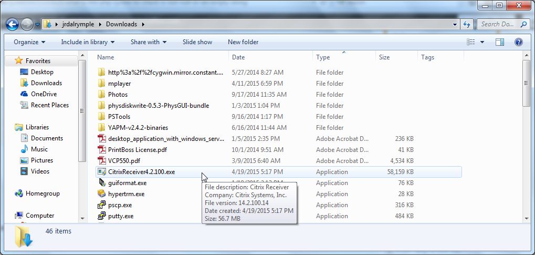
Task: Toggle the preview pane icon
Action: (500, 42)
